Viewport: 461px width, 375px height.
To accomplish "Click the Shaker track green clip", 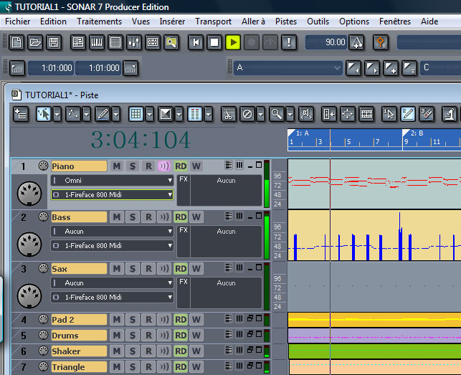I will point(374,351).
